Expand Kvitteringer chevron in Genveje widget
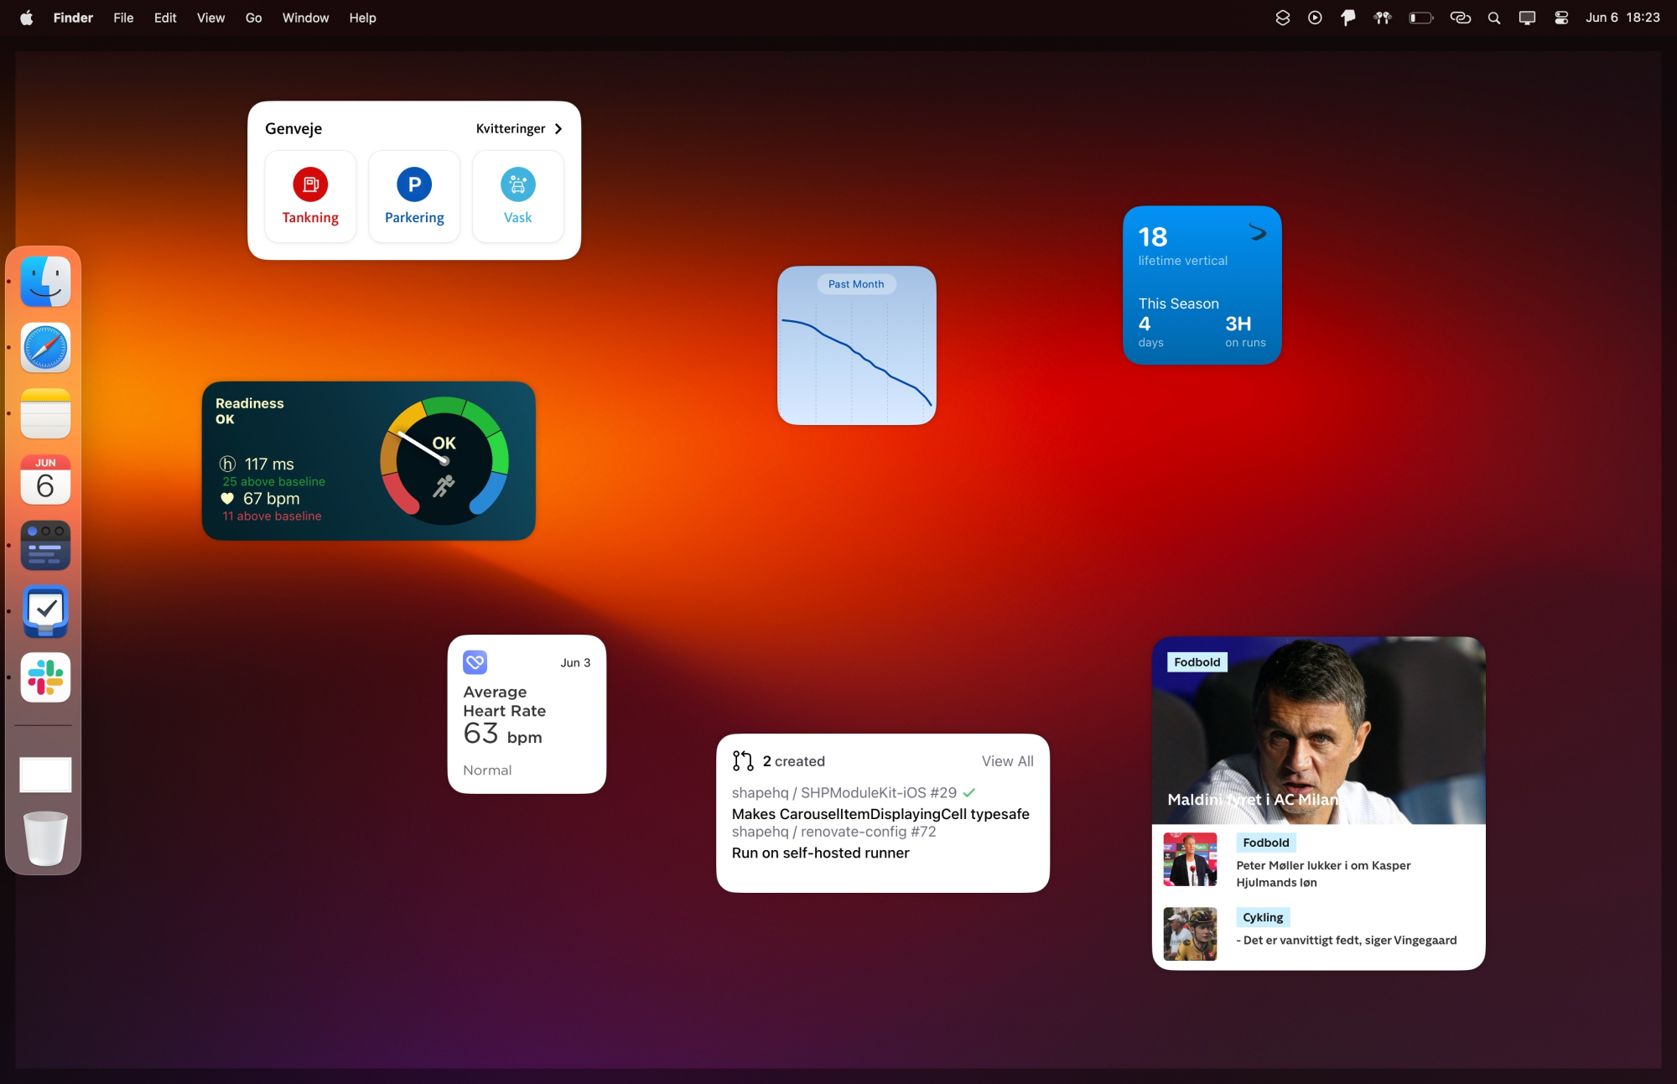1677x1084 pixels. [558, 128]
